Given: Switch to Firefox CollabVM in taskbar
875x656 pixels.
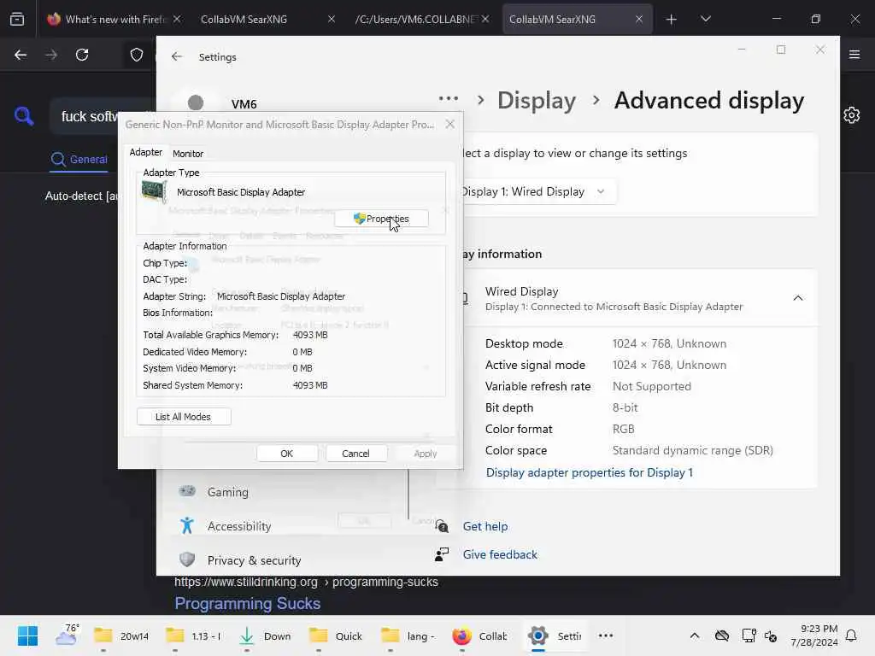Looking at the screenshot, I should tap(480, 635).
